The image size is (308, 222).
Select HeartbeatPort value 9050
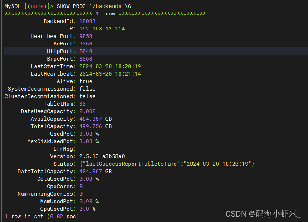tap(85, 36)
